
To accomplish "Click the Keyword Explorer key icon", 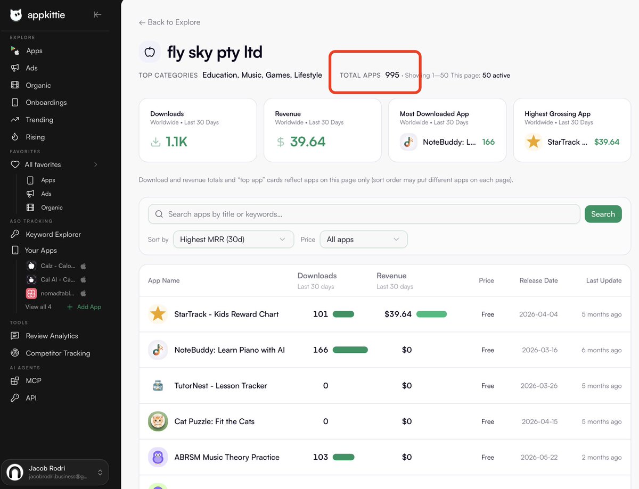I will (15, 234).
